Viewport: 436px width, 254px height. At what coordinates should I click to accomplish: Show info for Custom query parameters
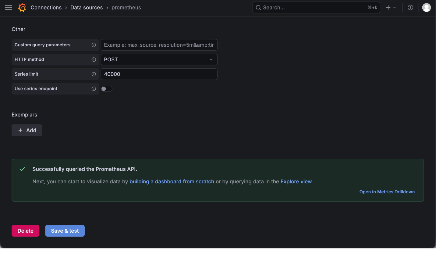click(94, 45)
